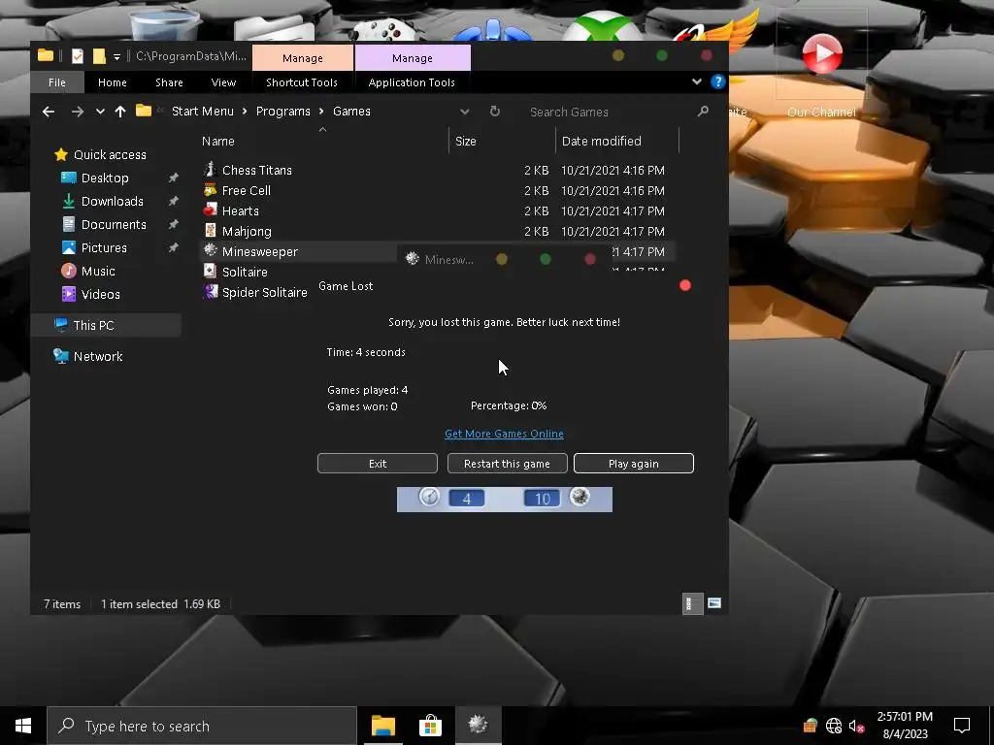The width and height of the screenshot is (994, 745).
Task: Open the Recent locations dropdown arrow
Action: tap(100, 112)
